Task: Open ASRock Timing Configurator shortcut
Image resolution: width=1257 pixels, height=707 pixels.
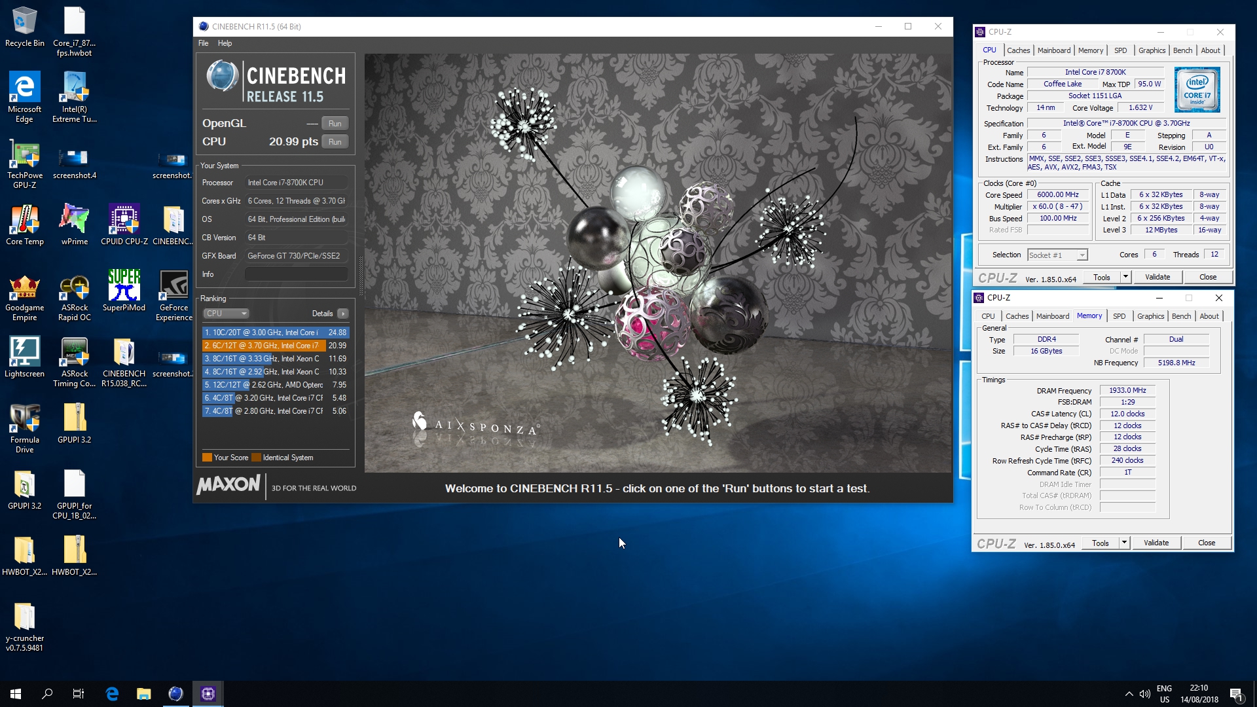Action: pos(74,362)
